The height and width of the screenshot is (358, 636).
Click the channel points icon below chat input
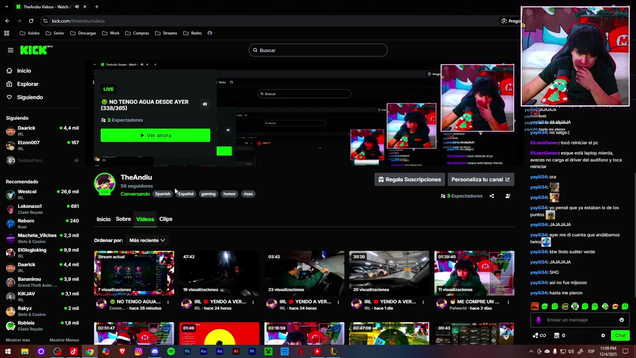pyautogui.click(x=539, y=336)
